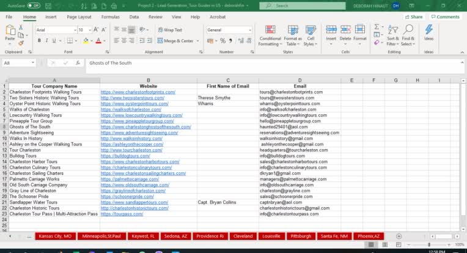Viewport: 467px width, 253px height.
Task: Open the General number format dropdown
Action: point(250,30)
